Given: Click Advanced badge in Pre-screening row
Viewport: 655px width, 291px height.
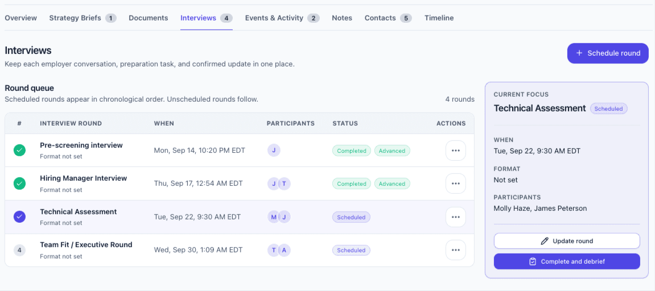Looking at the screenshot, I should 392,151.
